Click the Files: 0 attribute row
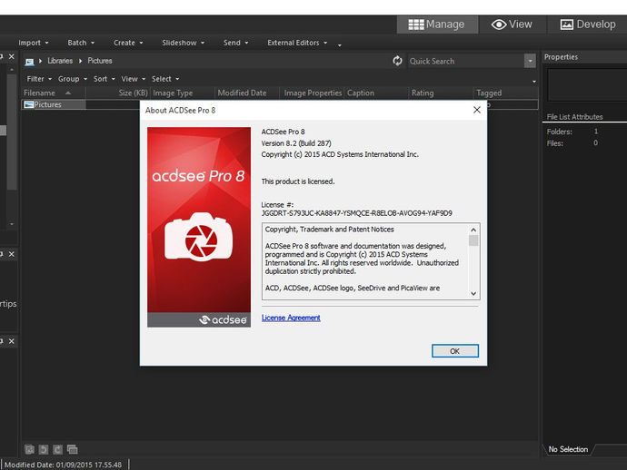 click(572, 143)
